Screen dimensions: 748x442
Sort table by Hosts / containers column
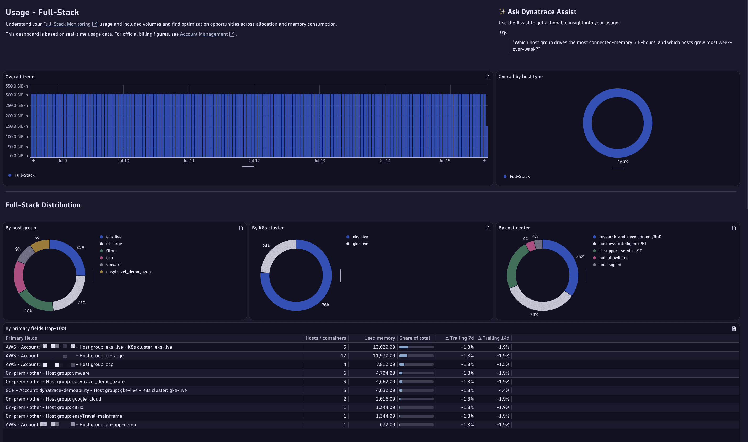click(325, 338)
